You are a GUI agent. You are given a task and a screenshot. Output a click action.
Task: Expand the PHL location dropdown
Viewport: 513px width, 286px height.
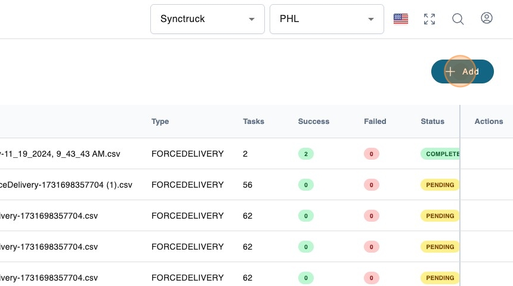(x=326, y=19)
